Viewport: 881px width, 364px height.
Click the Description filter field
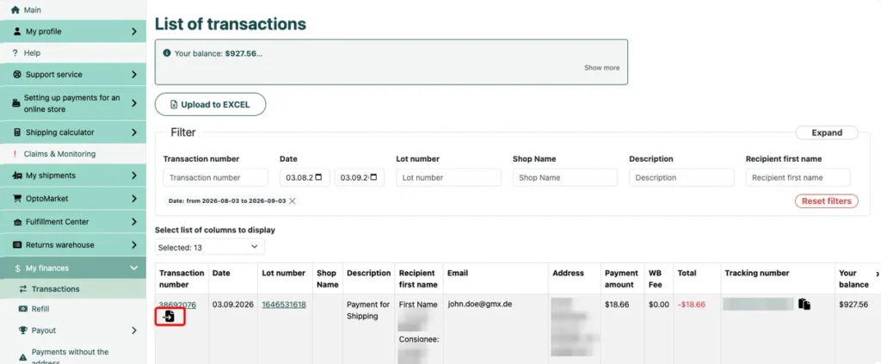tap(681, 177)
